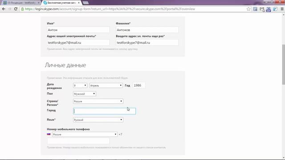Open the Язык language dropdown showing Русский
Image resolution: width=285 pixels, height=160 pixels.
point(98,120)
